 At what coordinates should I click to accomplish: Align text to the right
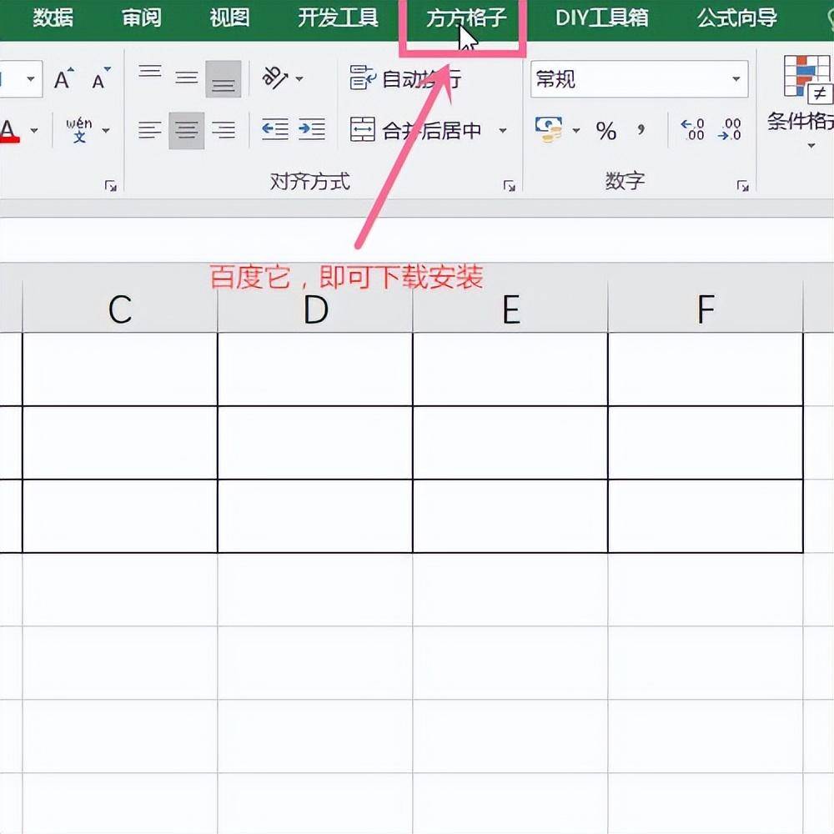224,130
